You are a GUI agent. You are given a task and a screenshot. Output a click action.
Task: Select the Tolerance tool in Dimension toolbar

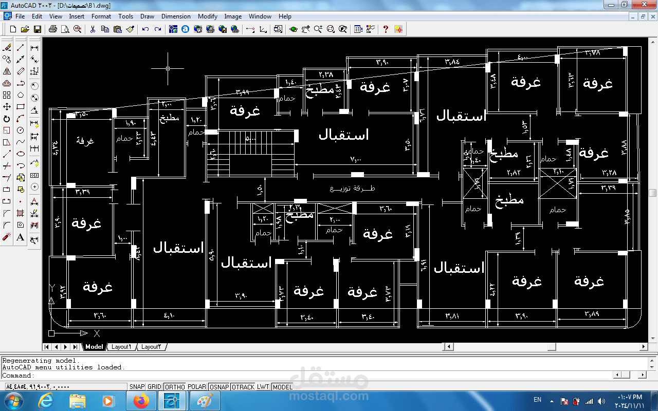pyautogui.click(x=34, y=175)
